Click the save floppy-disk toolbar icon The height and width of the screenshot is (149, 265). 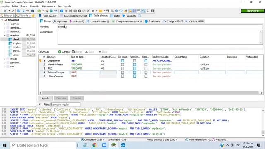pyautogui.click(x=108, y=11)
